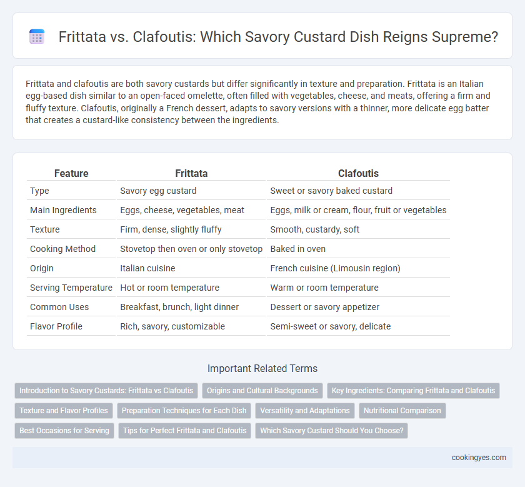Select the Feature column header
This screenshot has width=525, height=487.
(71, 173)
